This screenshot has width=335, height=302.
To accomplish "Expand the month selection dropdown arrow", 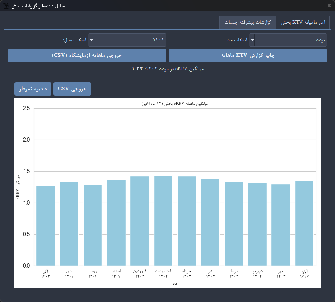I will (252, 40).
